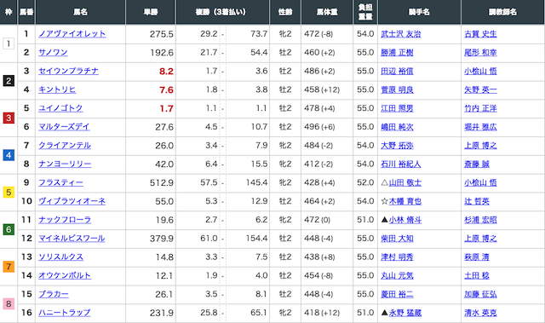Open jockey 永野 猛蔵 profile
Image resolution: width=545 pixels, height=323 pixels.
pos(405,313)
